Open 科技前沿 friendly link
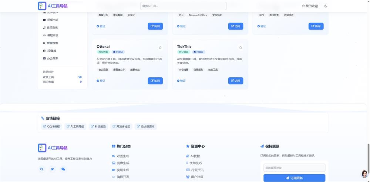370x182 pixels. coord(98,126)
